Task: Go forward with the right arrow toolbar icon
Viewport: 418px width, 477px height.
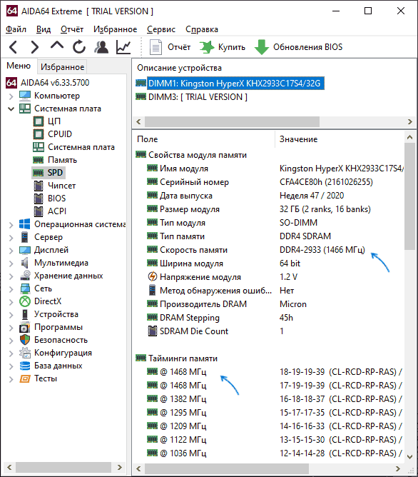Action: [x=35, y=47]
